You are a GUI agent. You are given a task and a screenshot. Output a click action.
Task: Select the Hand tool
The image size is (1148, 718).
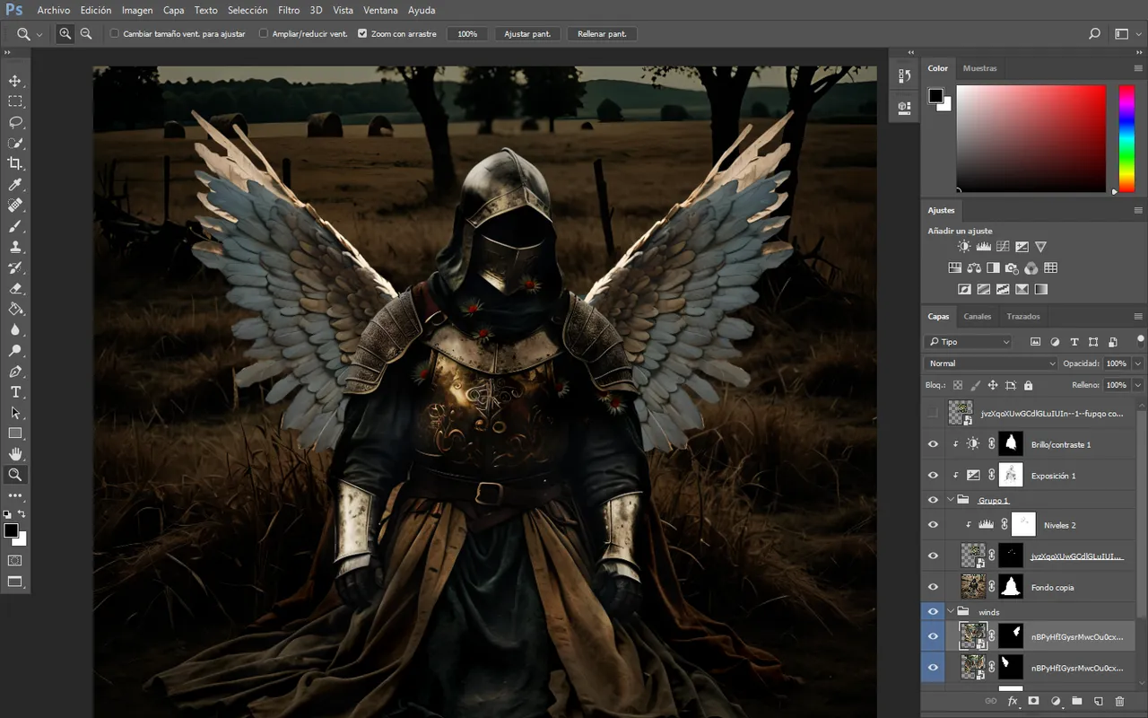coord(15,454)
